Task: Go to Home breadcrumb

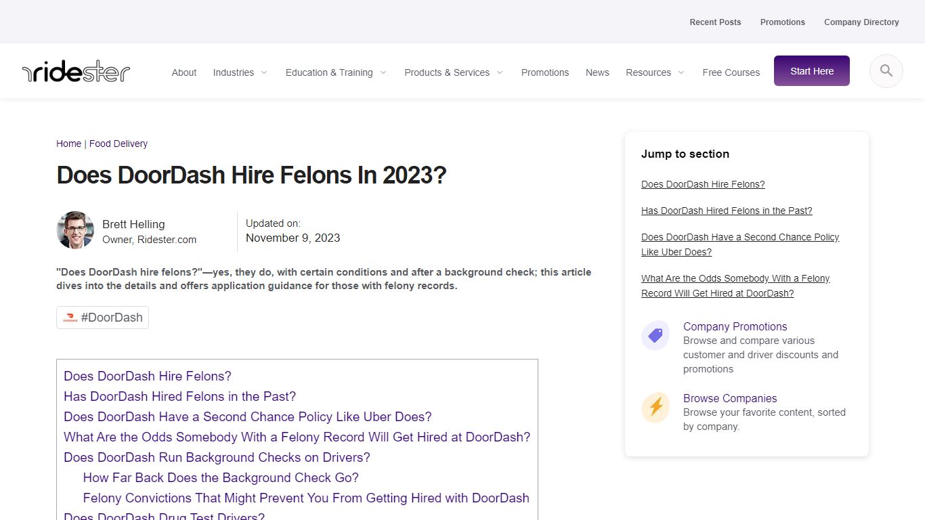Action: coord(68,144)
